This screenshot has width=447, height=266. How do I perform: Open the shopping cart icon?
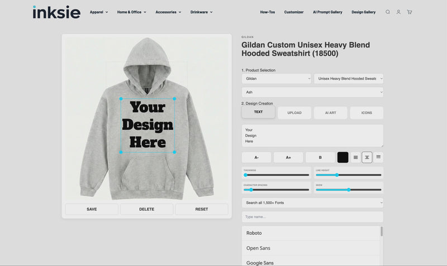tap(410, 12)
